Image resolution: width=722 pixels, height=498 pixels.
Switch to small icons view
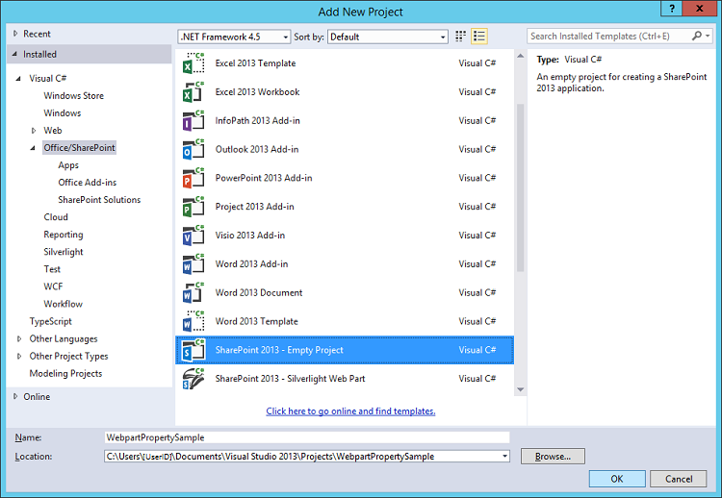(x=460, y=37)
